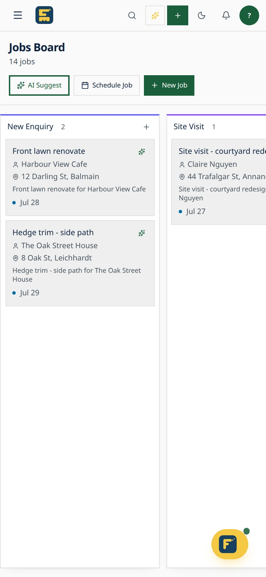Click sparkle icon on Front lawn renovate card
Screen dimensions: 266x577
click(x=142, y=152)
